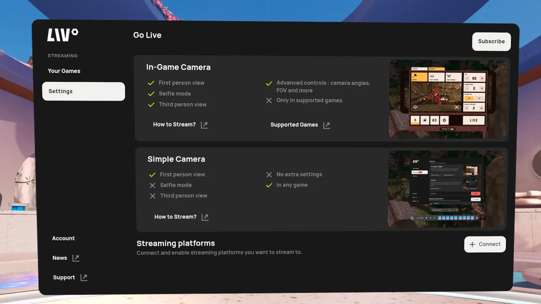Viewport: 541px width, 304px height.
Task: Select Settings in the sidebar
Action: (x=83, y=91)
